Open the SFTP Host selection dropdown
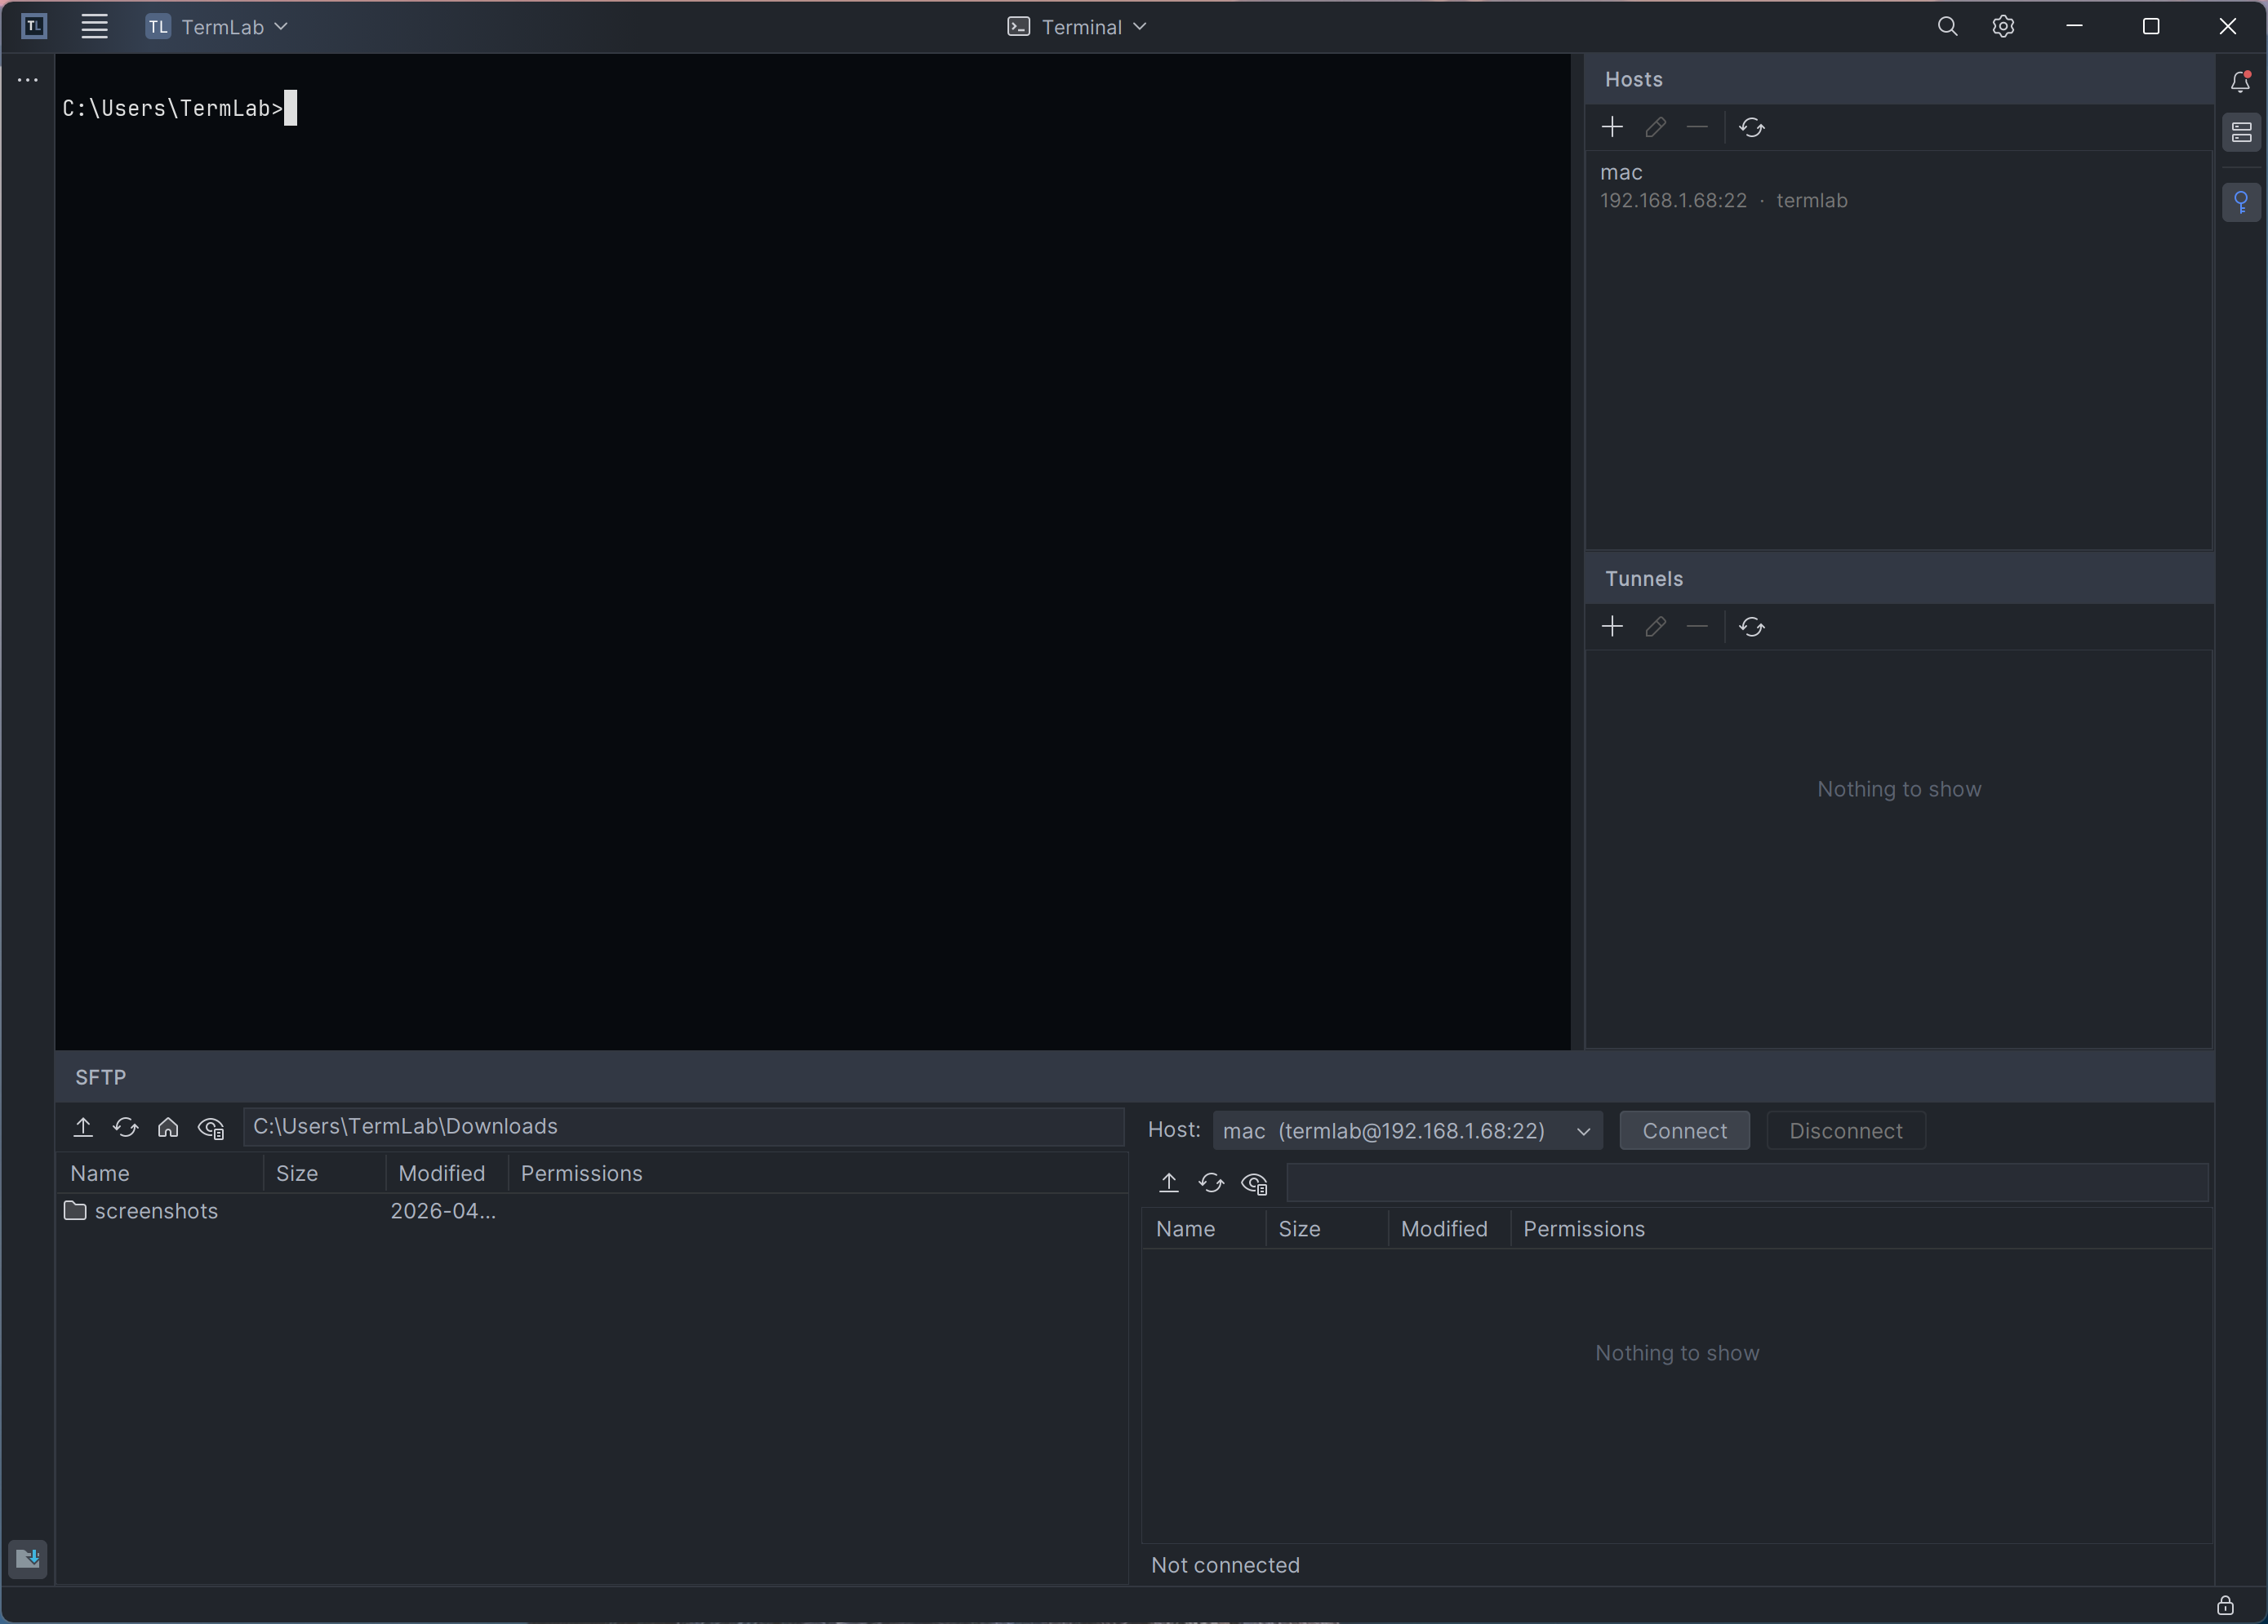This screenshot has width=2268, height=1624. pos(1583,1130)
